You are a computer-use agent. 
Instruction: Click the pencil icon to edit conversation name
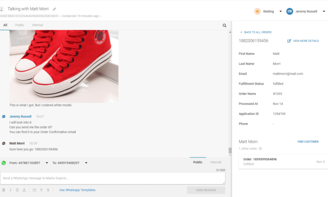coord(54,9)
